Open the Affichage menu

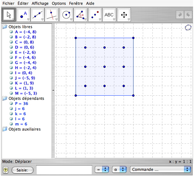click(40, 3)
